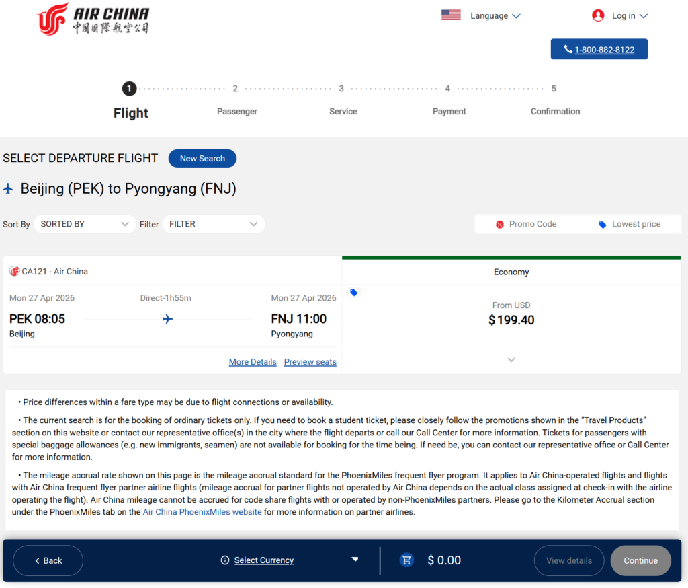This screenshot has height=588, width=688.
Task: Select the phone icon on 1-800-882-8122 button
Action: click(568, 49)
